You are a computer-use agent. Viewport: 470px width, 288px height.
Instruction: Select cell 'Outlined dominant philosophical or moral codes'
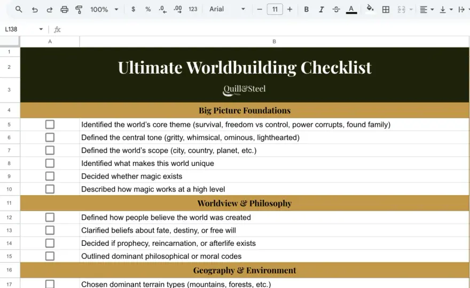pyautogui.click(x=275, y=256)
